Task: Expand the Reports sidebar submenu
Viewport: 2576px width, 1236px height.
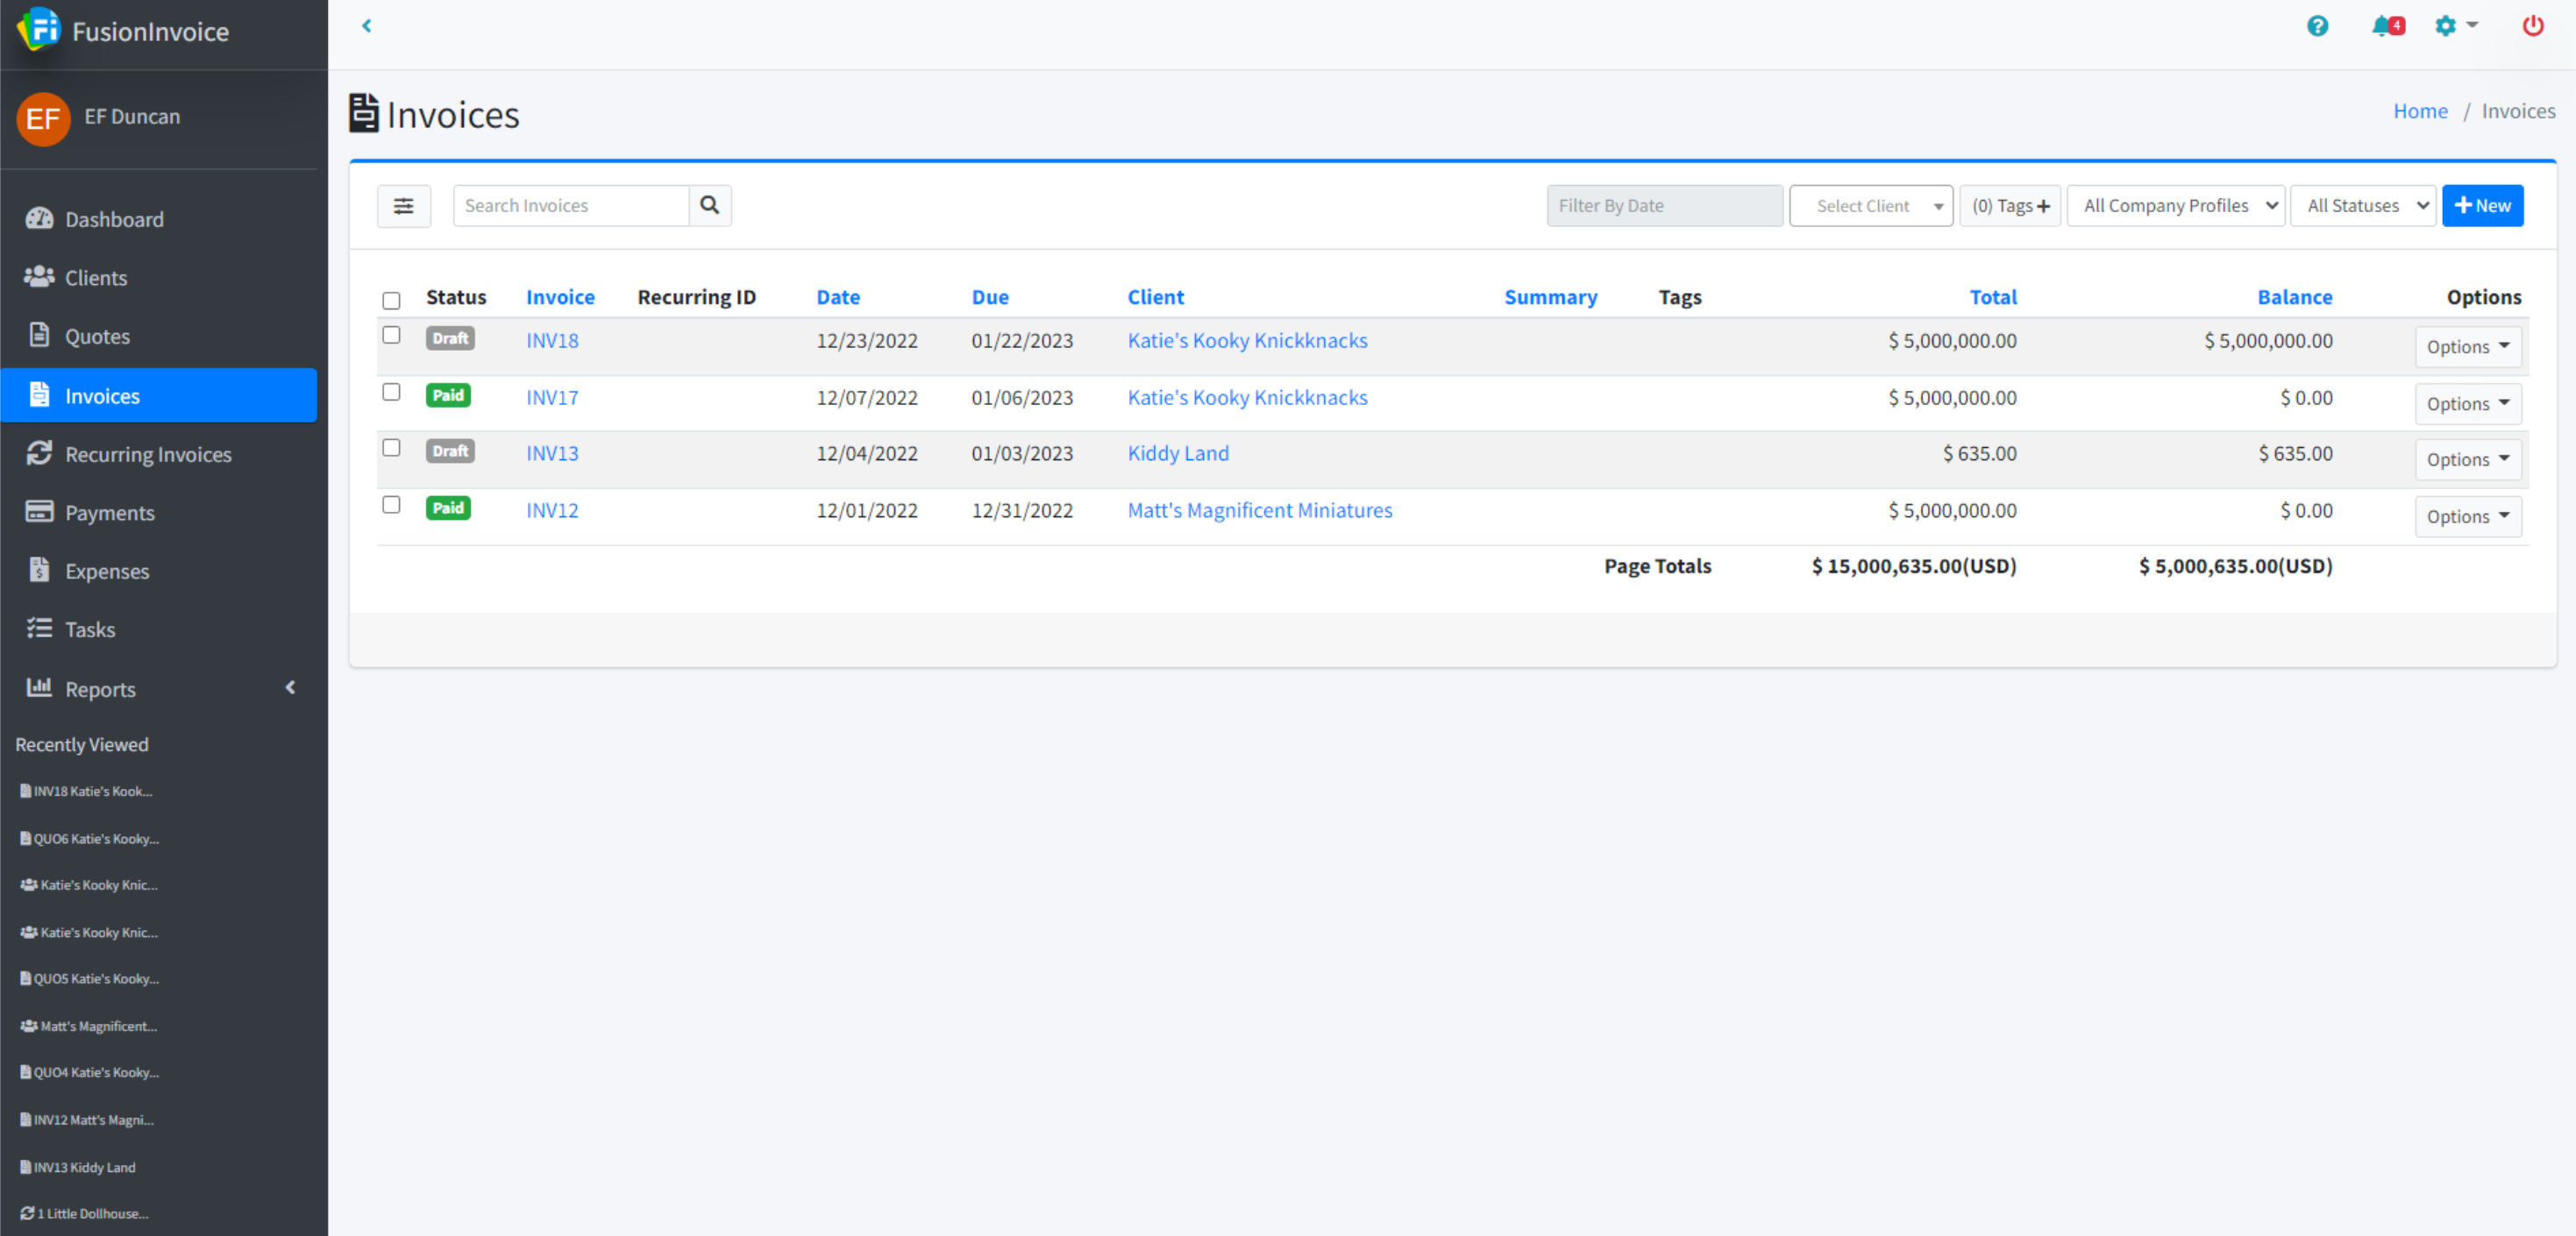Action: [100, 689]
